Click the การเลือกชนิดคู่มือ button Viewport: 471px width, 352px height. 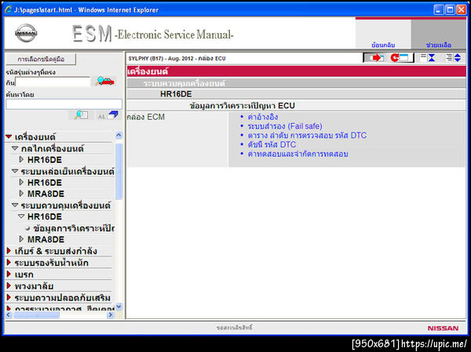(41, 59)
